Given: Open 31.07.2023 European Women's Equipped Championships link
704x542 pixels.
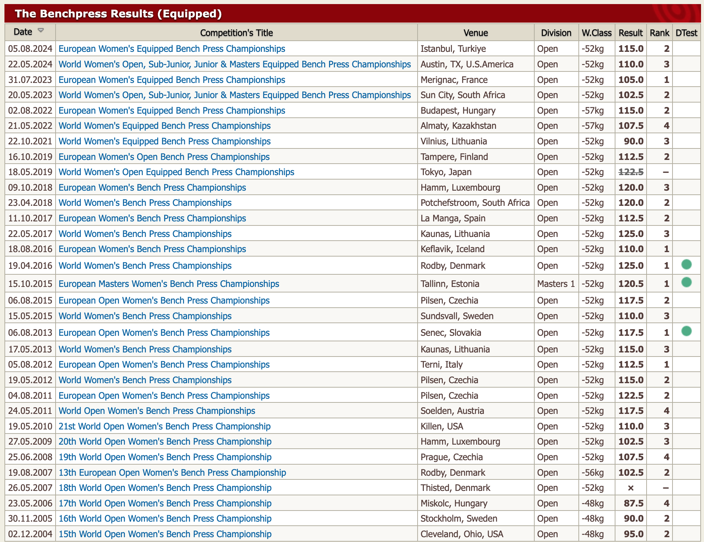Looking at the screenshot, I should pyautogui.click(x=172, y=80).
